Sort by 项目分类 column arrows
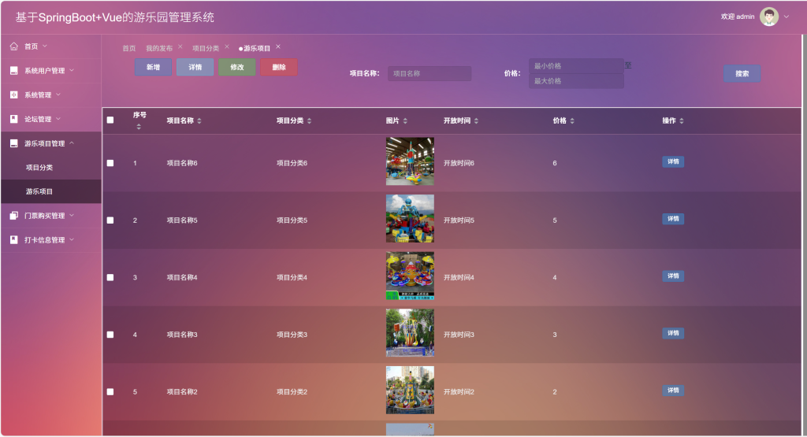 click(x=309, y=120)
